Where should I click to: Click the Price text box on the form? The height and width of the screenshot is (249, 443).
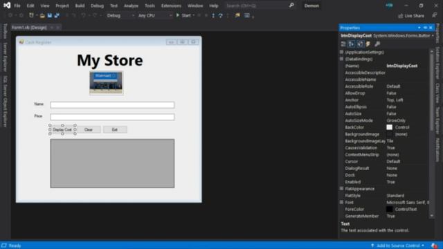112,117
